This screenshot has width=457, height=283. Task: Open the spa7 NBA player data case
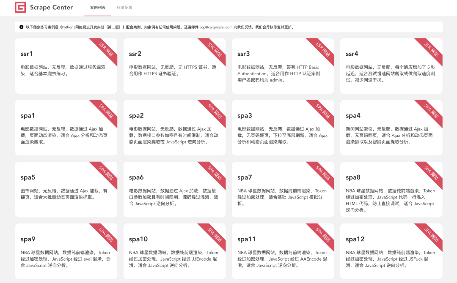click(283, 190)
